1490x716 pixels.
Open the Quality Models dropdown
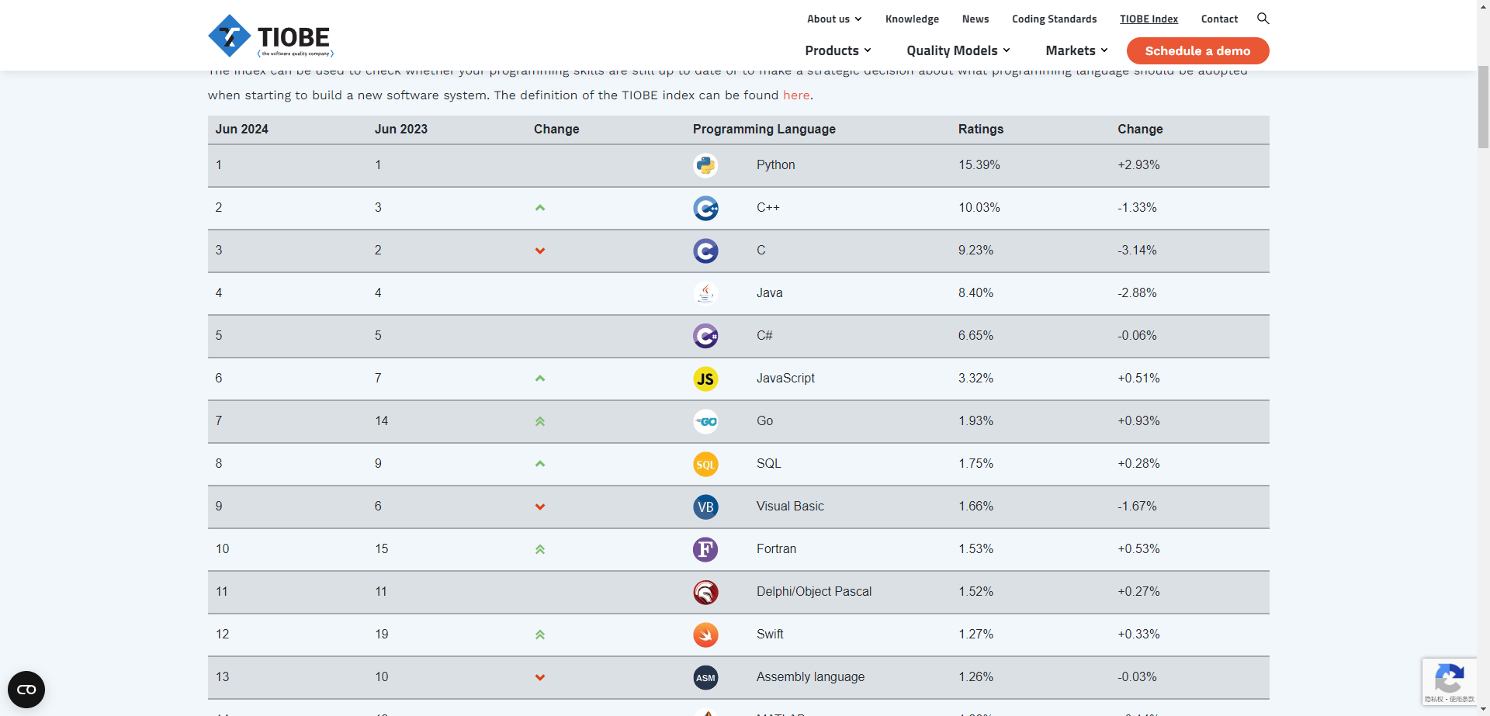[958, 50]
